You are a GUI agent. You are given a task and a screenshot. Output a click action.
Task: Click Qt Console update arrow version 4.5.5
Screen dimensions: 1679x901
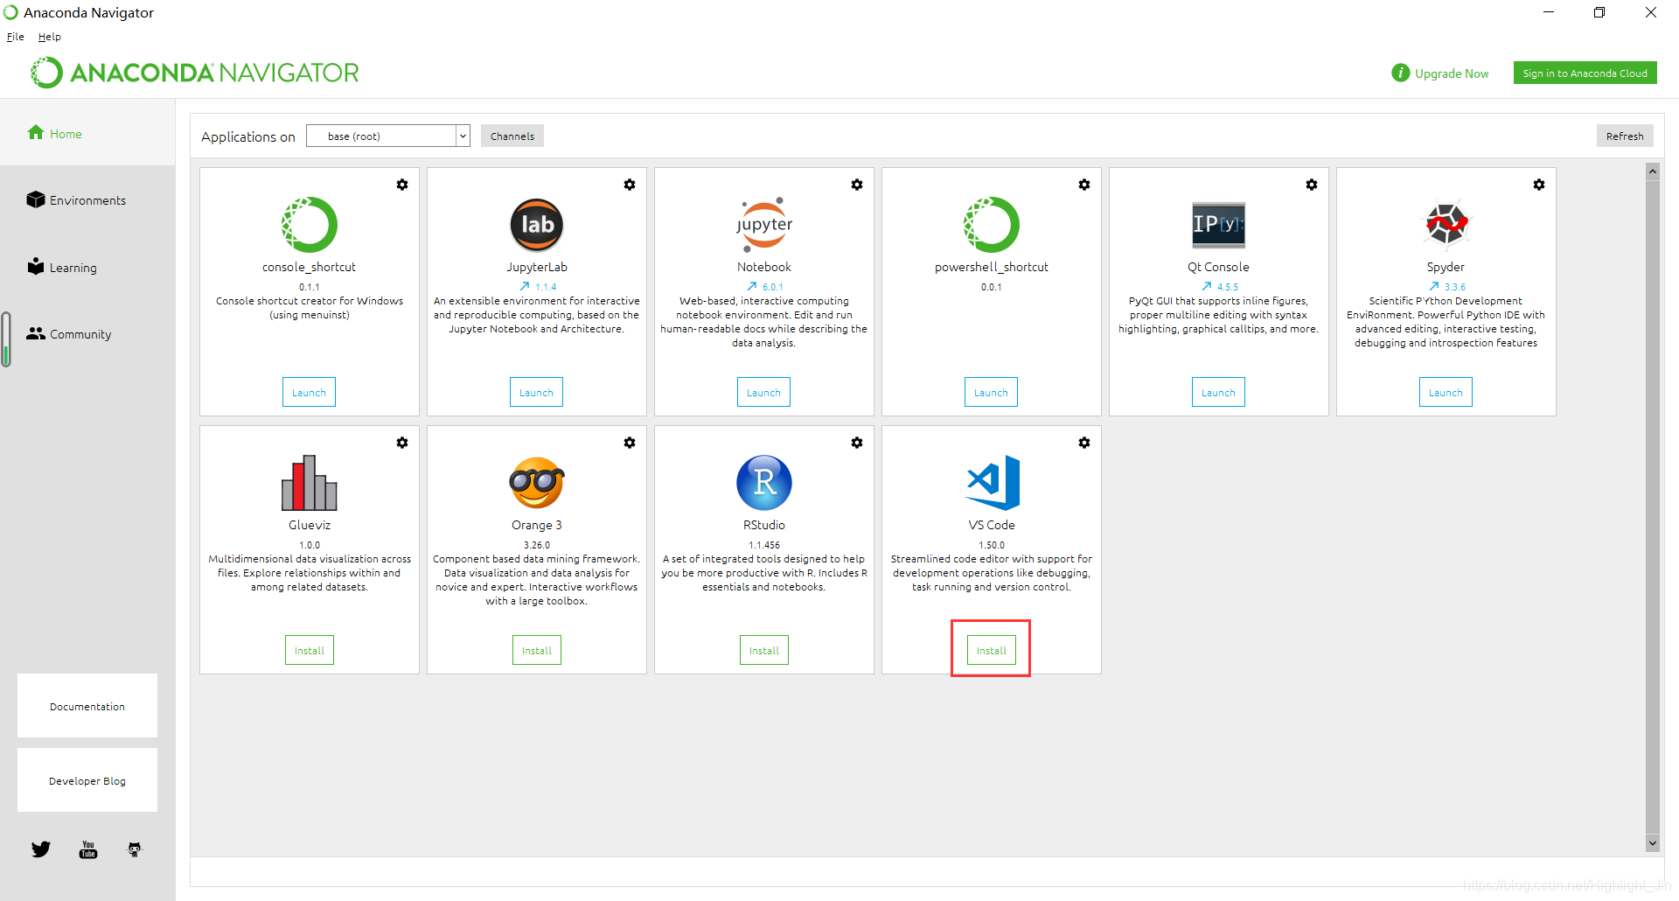(x=1219, y=287)
